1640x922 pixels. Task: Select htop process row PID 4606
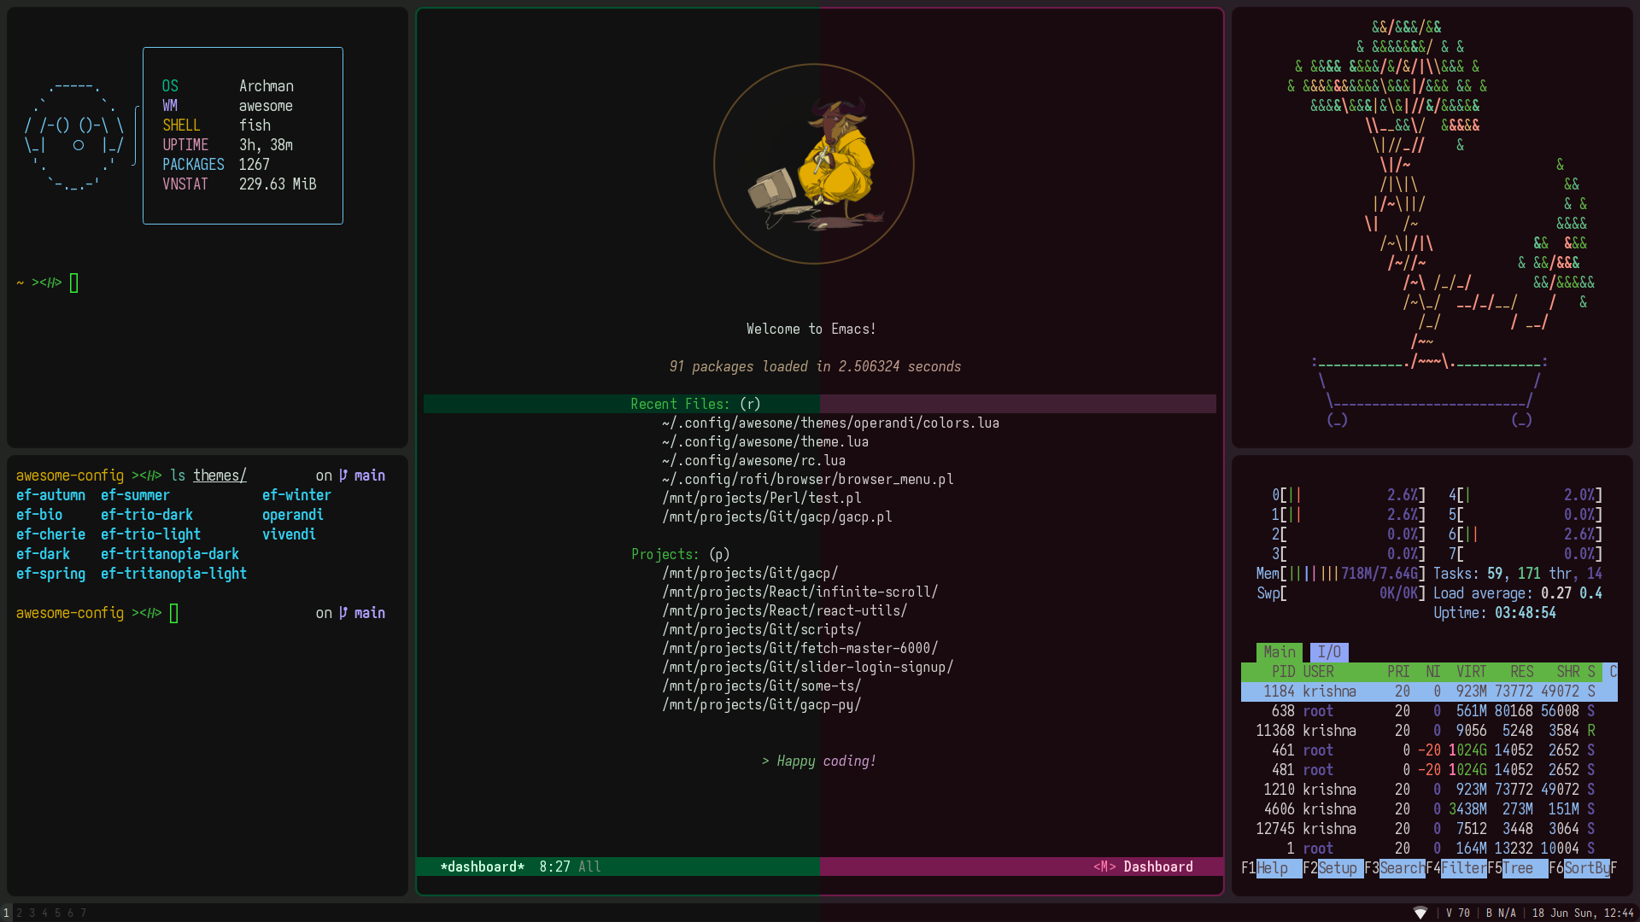click(1429, 809)
